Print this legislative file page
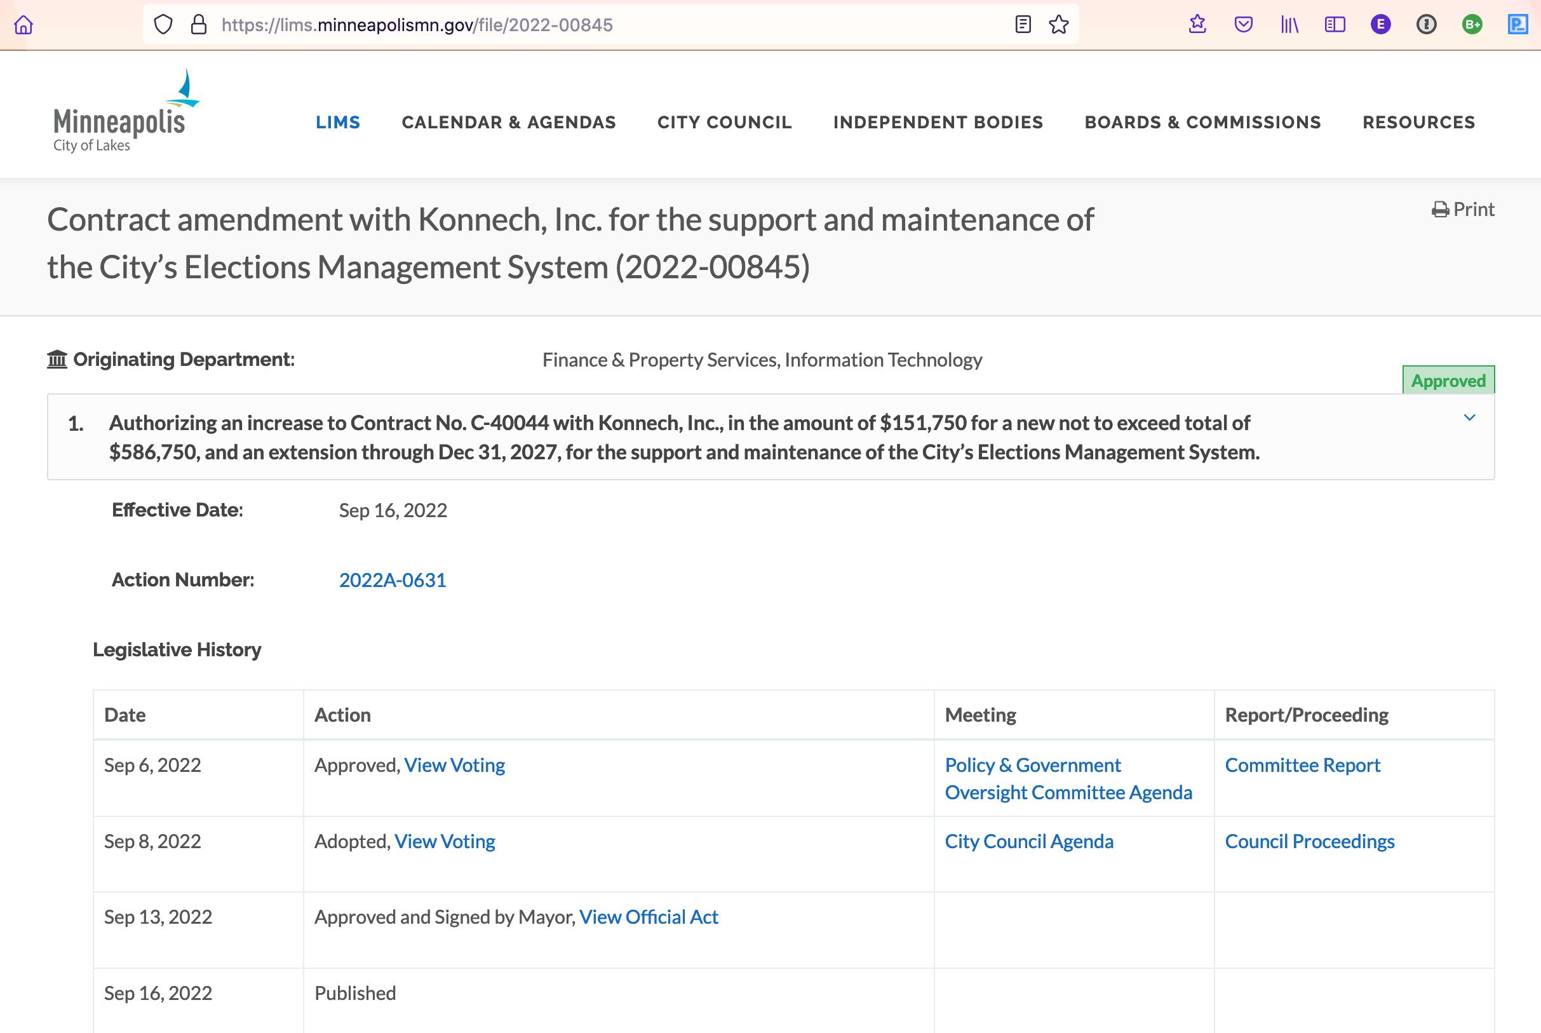Screen dimensions: 1541x1033 pos(1463,210)
